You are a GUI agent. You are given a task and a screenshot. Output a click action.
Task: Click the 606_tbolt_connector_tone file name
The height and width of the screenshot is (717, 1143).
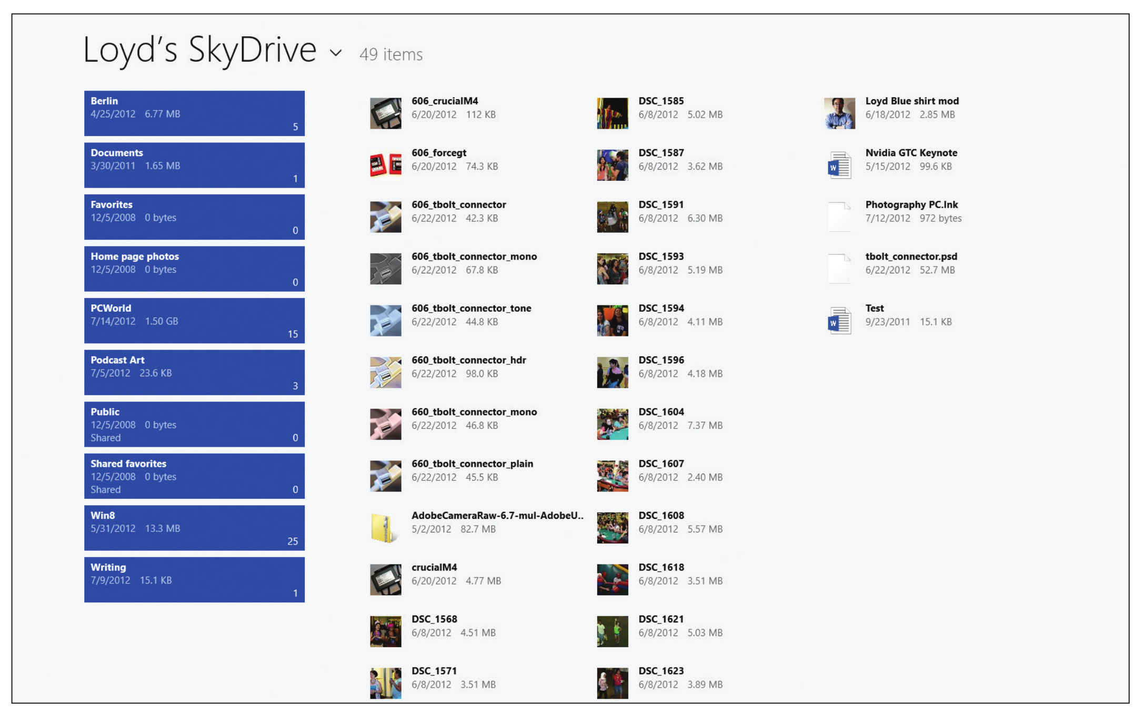471,309
